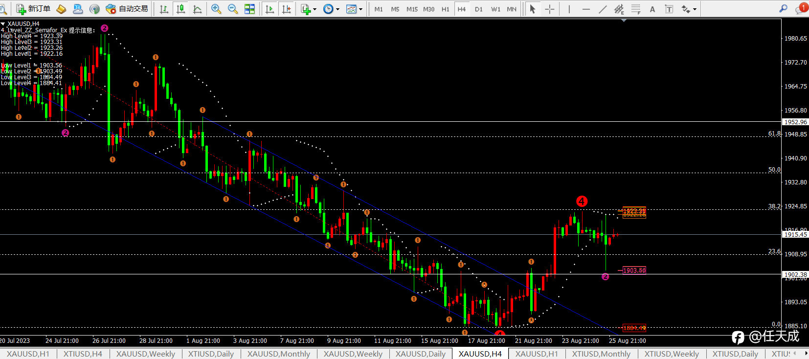809x359 pixels.
Task: Click the 1980.65 price scale value
Action: tap(796, 38)
